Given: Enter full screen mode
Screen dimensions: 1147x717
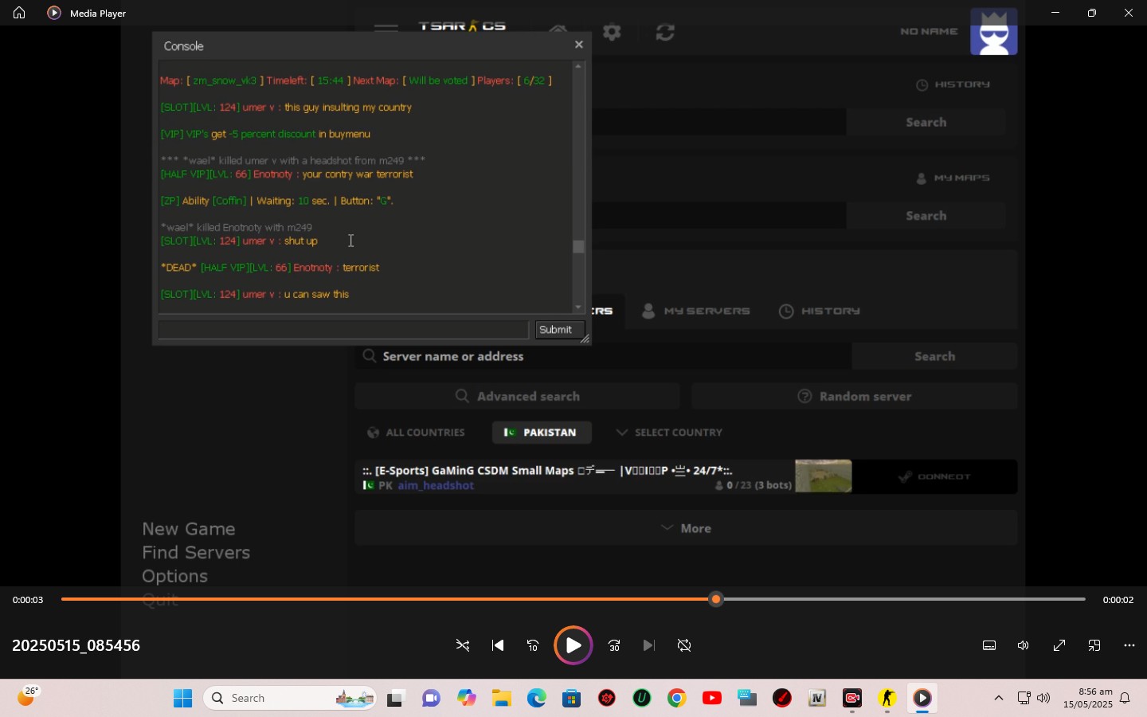Looking at the screenshot, I should 1060,646.
